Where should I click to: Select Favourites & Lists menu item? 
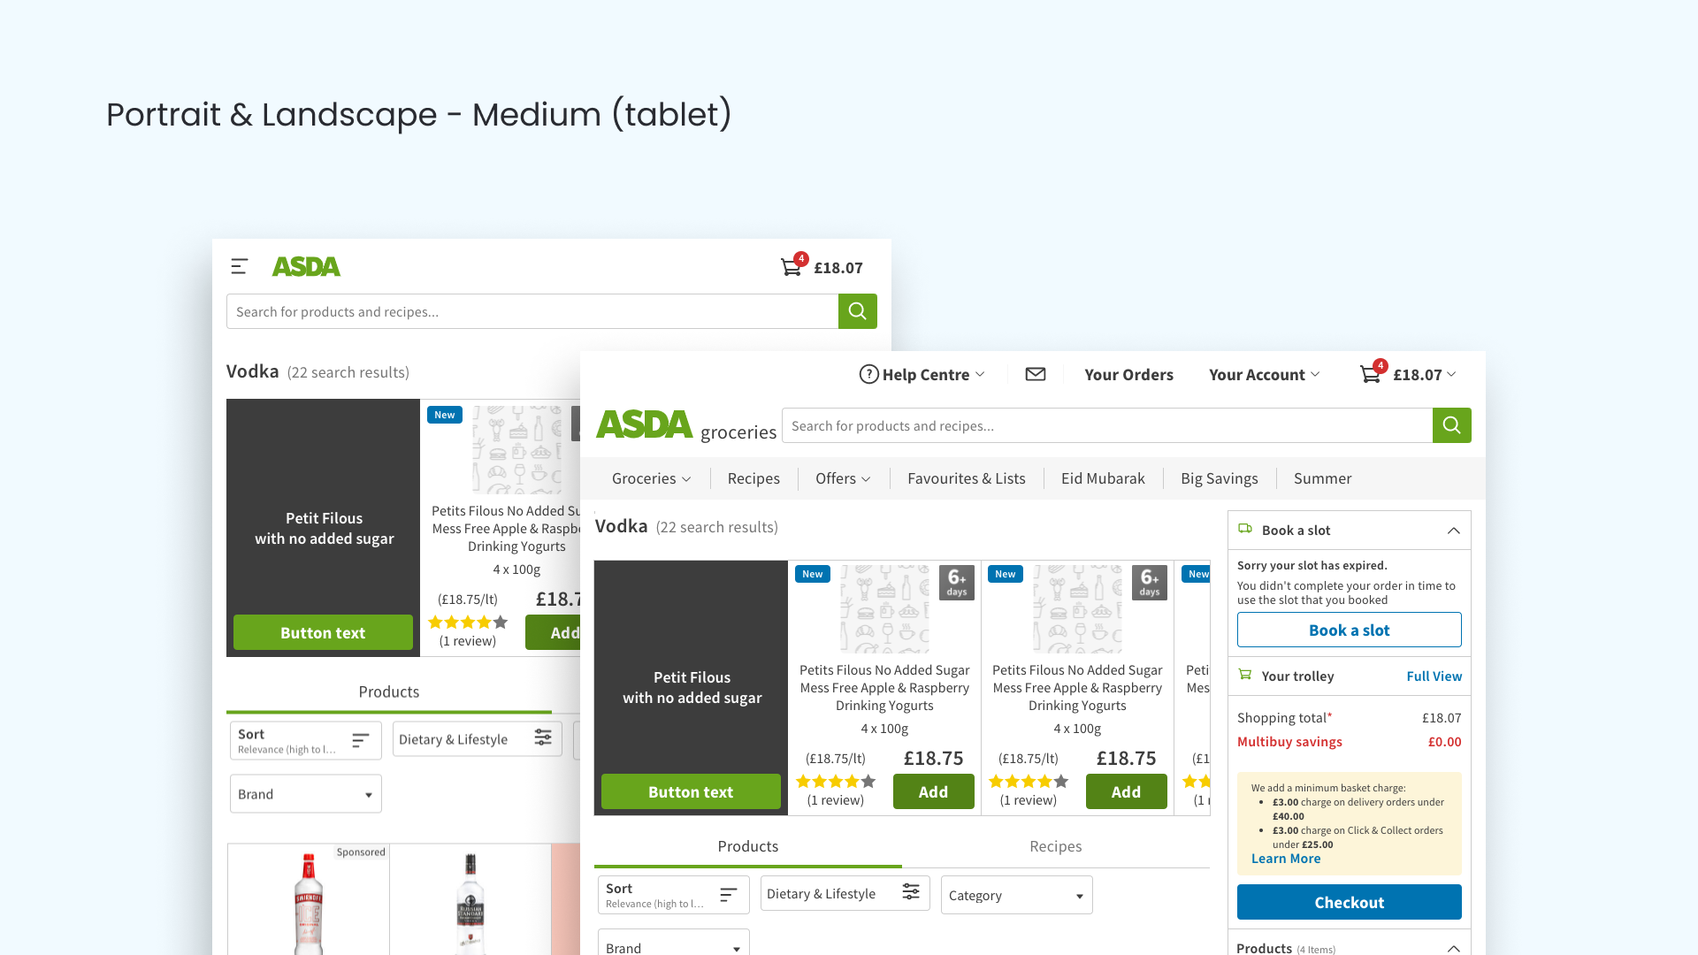tap(966, 478)
